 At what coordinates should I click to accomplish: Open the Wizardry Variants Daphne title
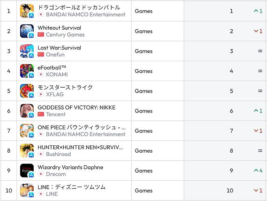tap(71, 167)
